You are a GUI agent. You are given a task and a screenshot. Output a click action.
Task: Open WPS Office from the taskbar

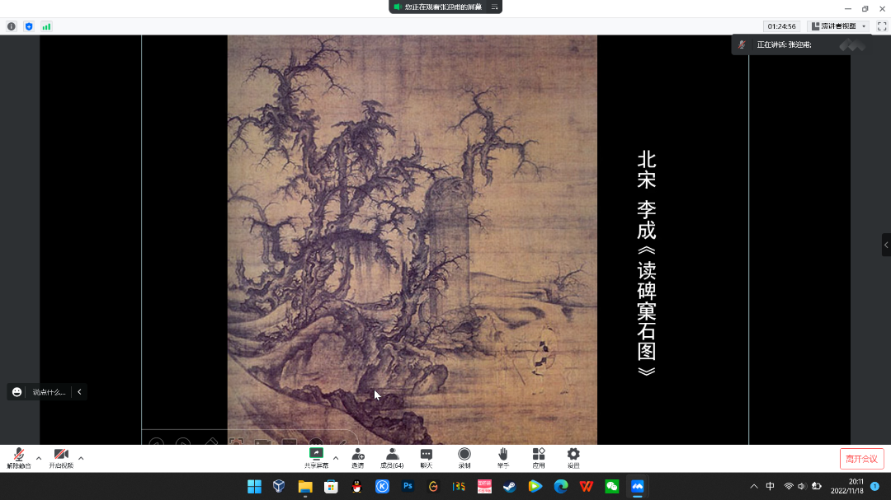click(587, 486)
